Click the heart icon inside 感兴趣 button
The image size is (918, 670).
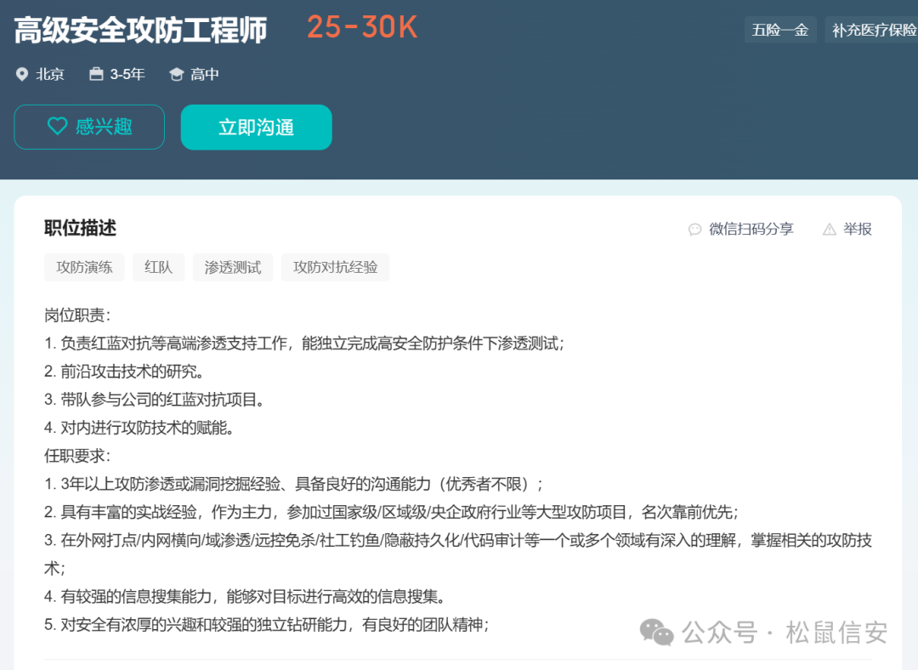click(x=57, y=127)
